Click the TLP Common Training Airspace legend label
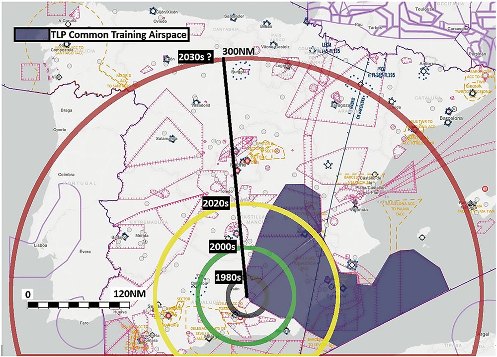 pyautogui.click(x=119, y=35)
